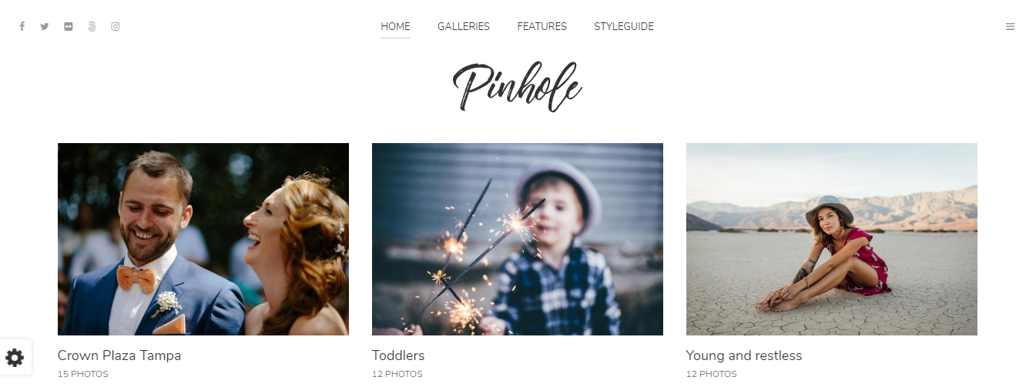Select Styleguide in the navigation
1026x387 pixels.
click(624, 26)
